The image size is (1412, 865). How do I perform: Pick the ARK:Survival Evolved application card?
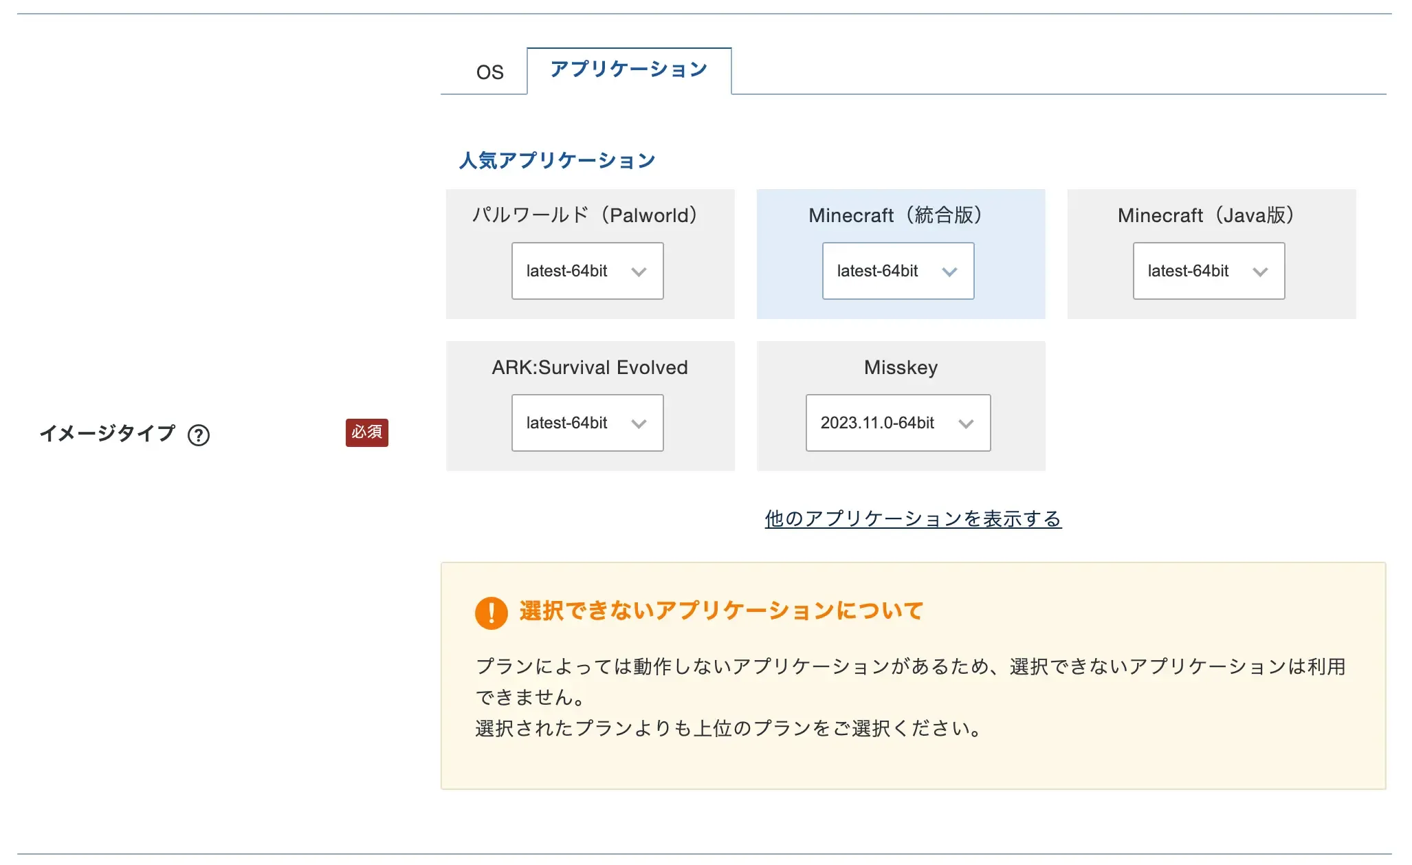pyautogui.click(x=590, y=406)
